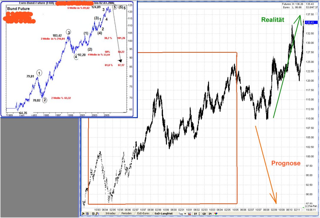The height and width of the screenshot is (218, 320).
Task: Click the GD moving average icon
Action: 205,213
